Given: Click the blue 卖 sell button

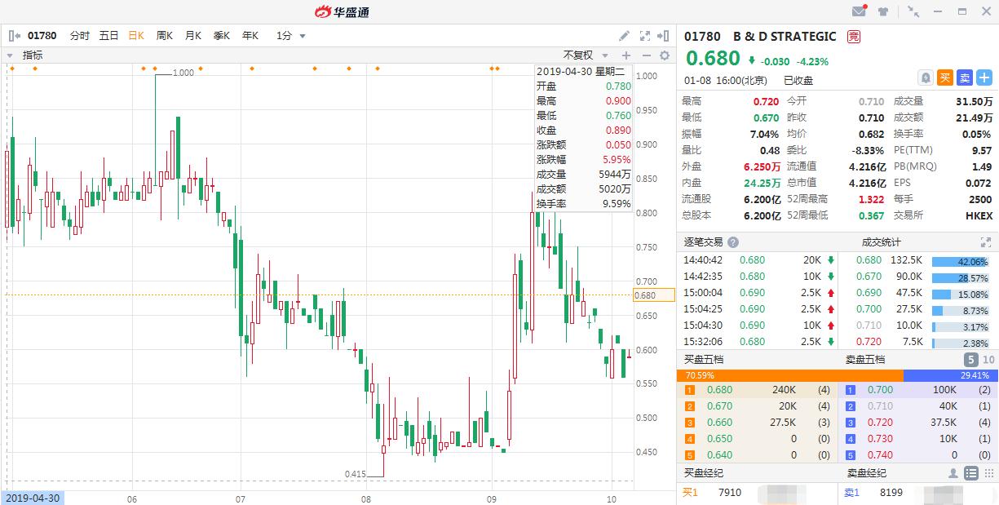Looking at the screenshot, I should pos(966,77).
